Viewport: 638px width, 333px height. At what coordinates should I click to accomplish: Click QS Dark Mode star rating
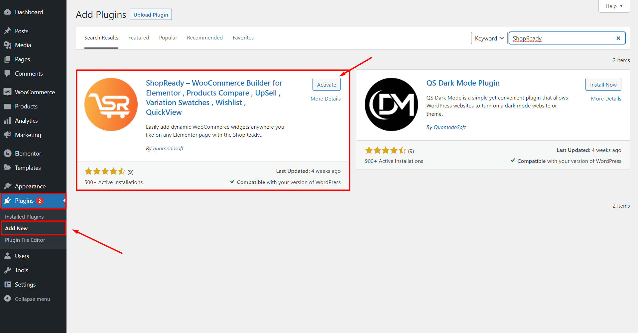click(385, 150)
